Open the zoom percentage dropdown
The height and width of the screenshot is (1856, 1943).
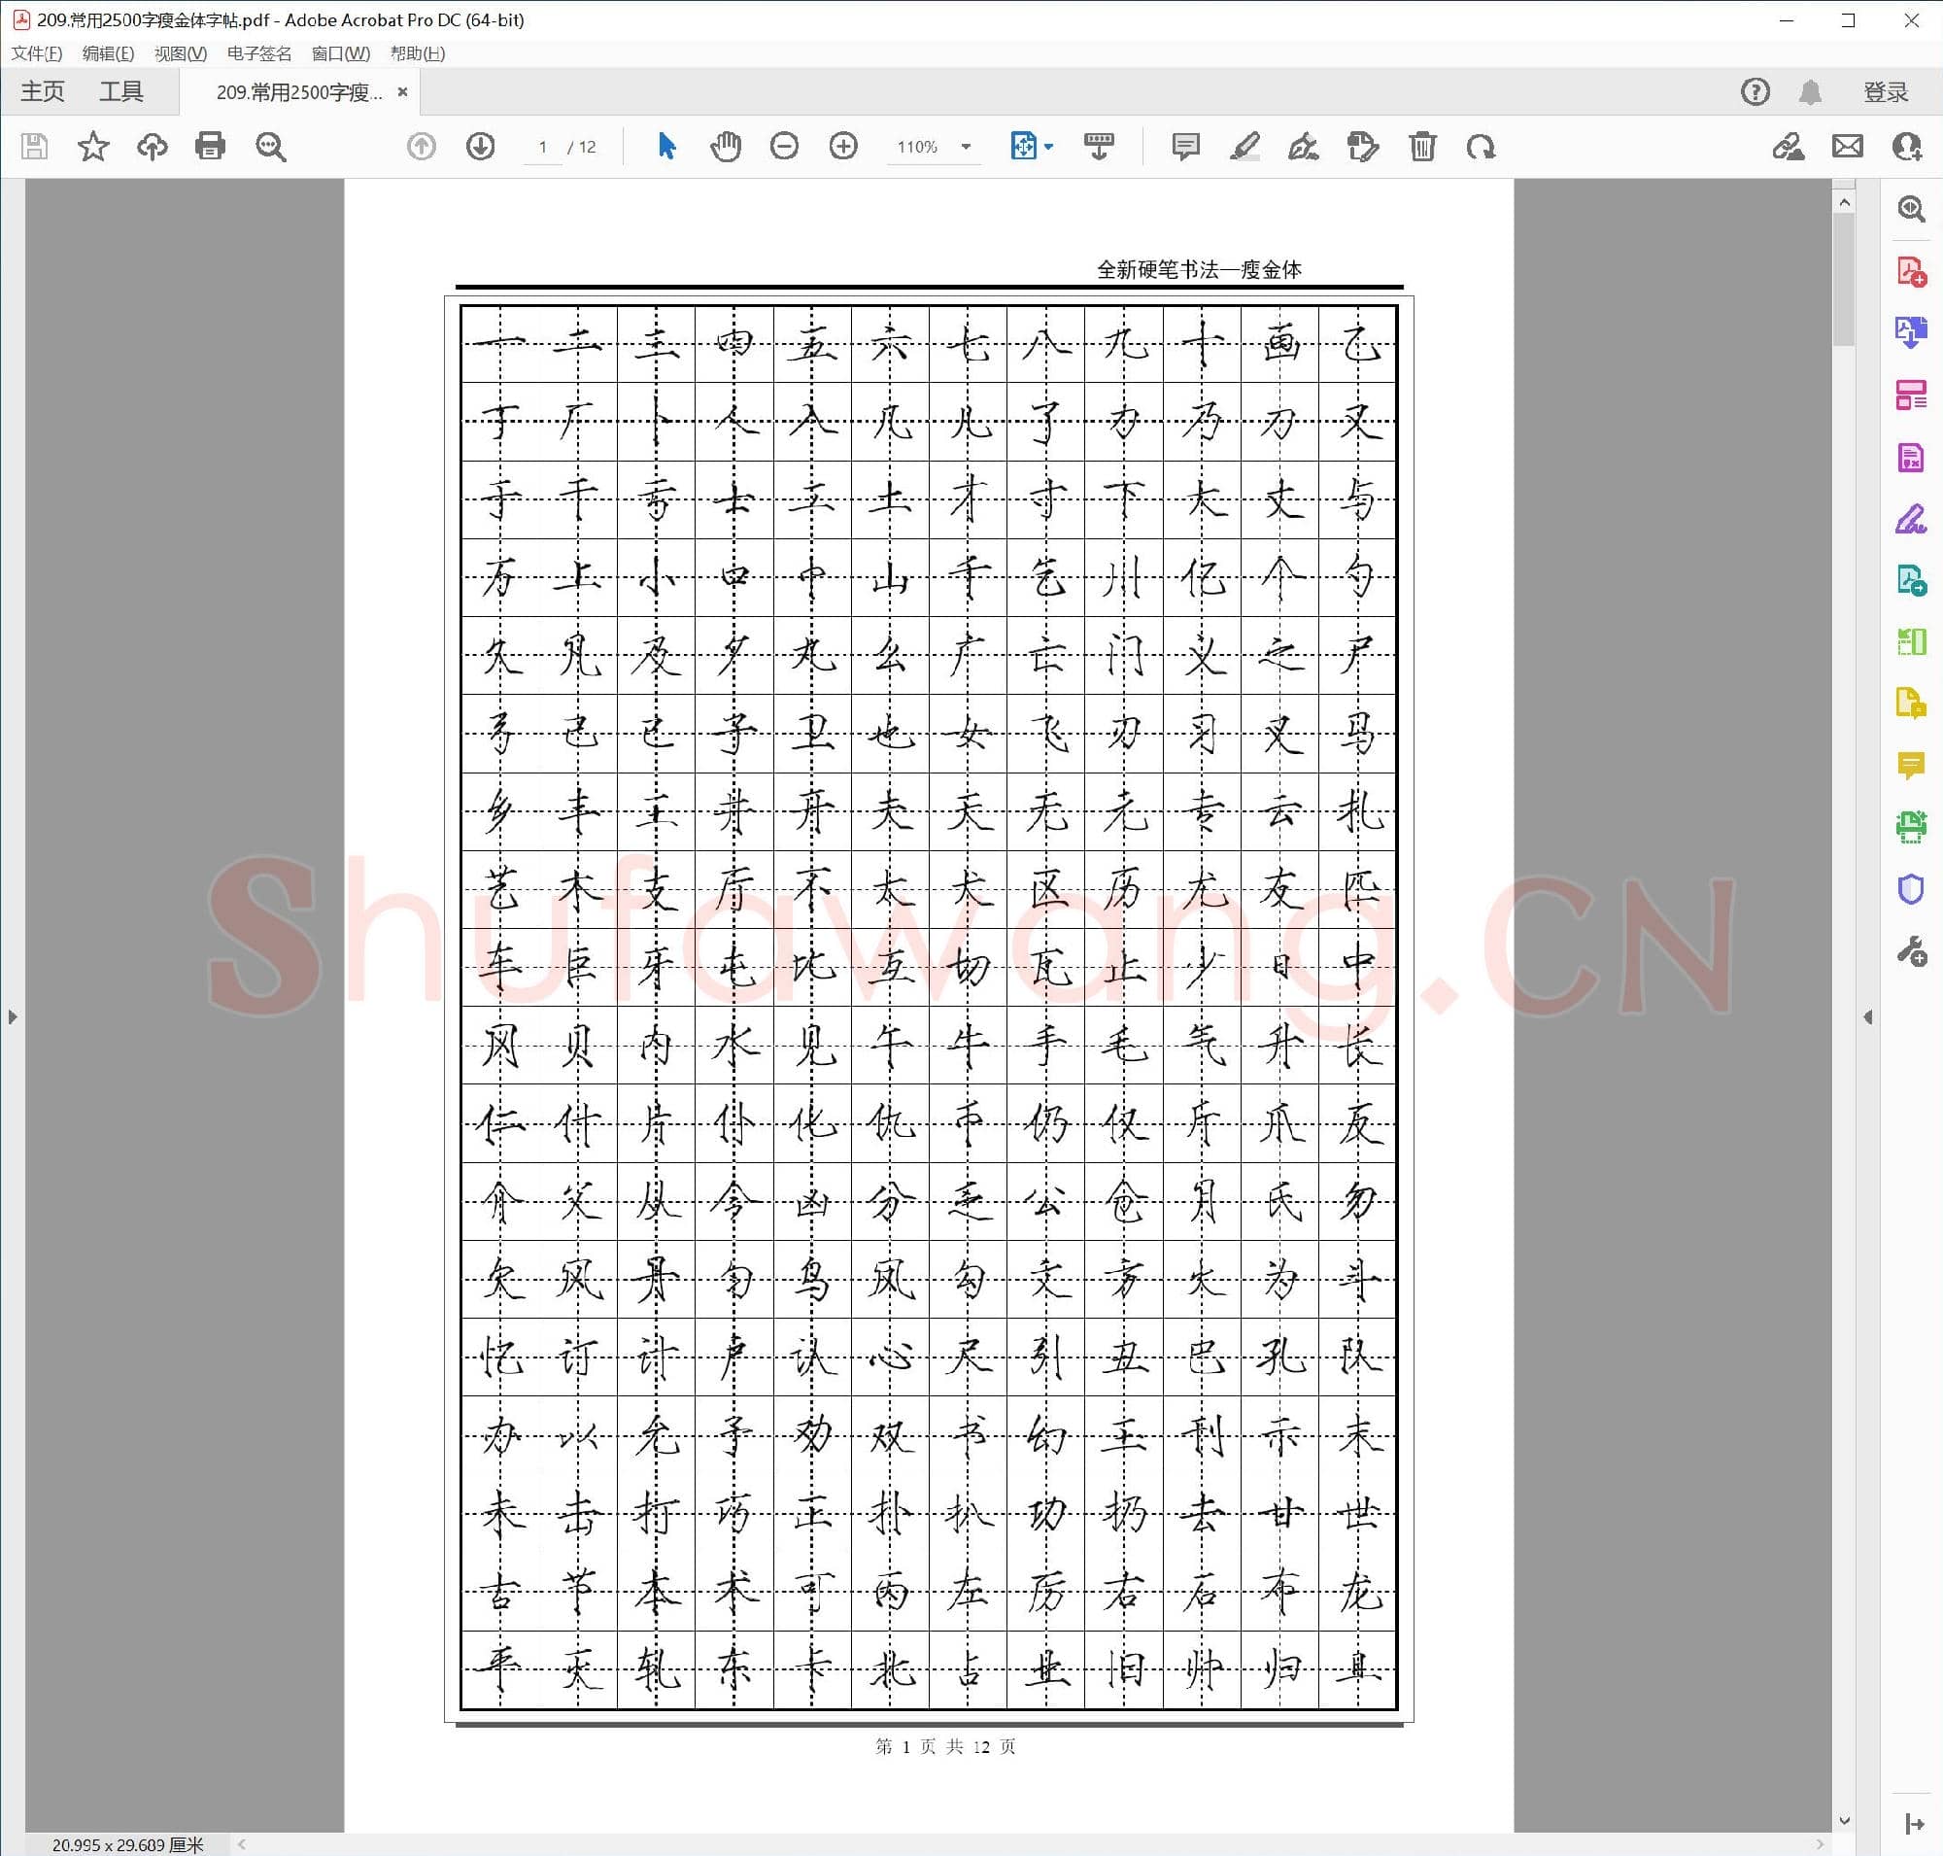(x=965, y=147)
